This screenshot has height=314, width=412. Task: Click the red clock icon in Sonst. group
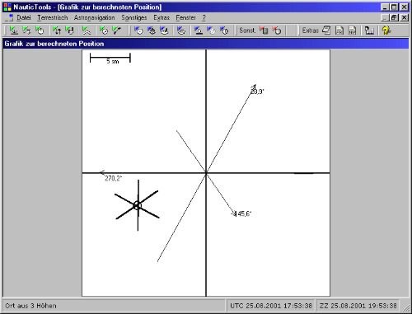point(277,30)
